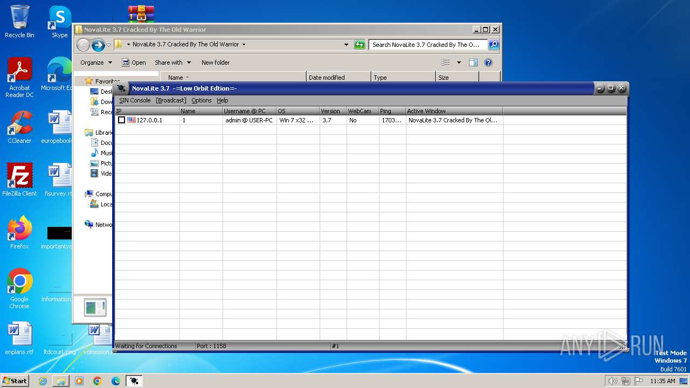
Task: Change the view with the Views icon
Action: (446, 63)
